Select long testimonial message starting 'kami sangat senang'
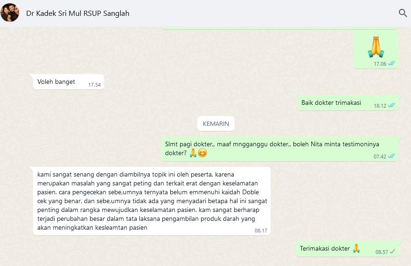 [x=152, y=201]
